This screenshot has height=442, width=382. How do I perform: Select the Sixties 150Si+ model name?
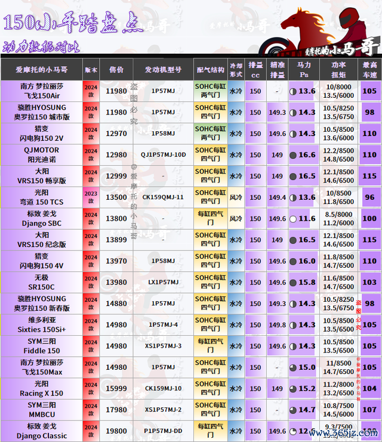tap(42, 329)
